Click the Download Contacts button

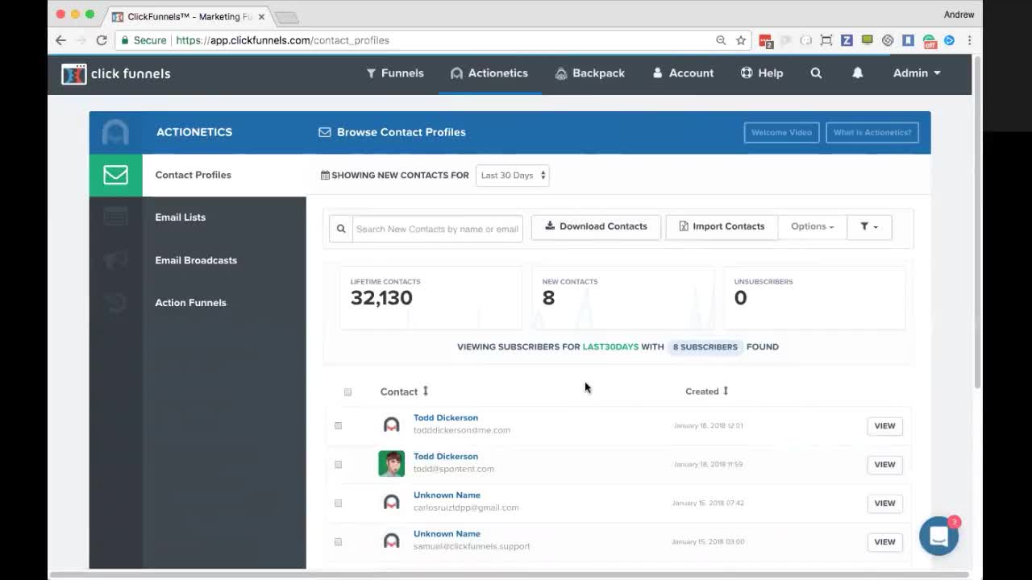[x=596, y=226]
